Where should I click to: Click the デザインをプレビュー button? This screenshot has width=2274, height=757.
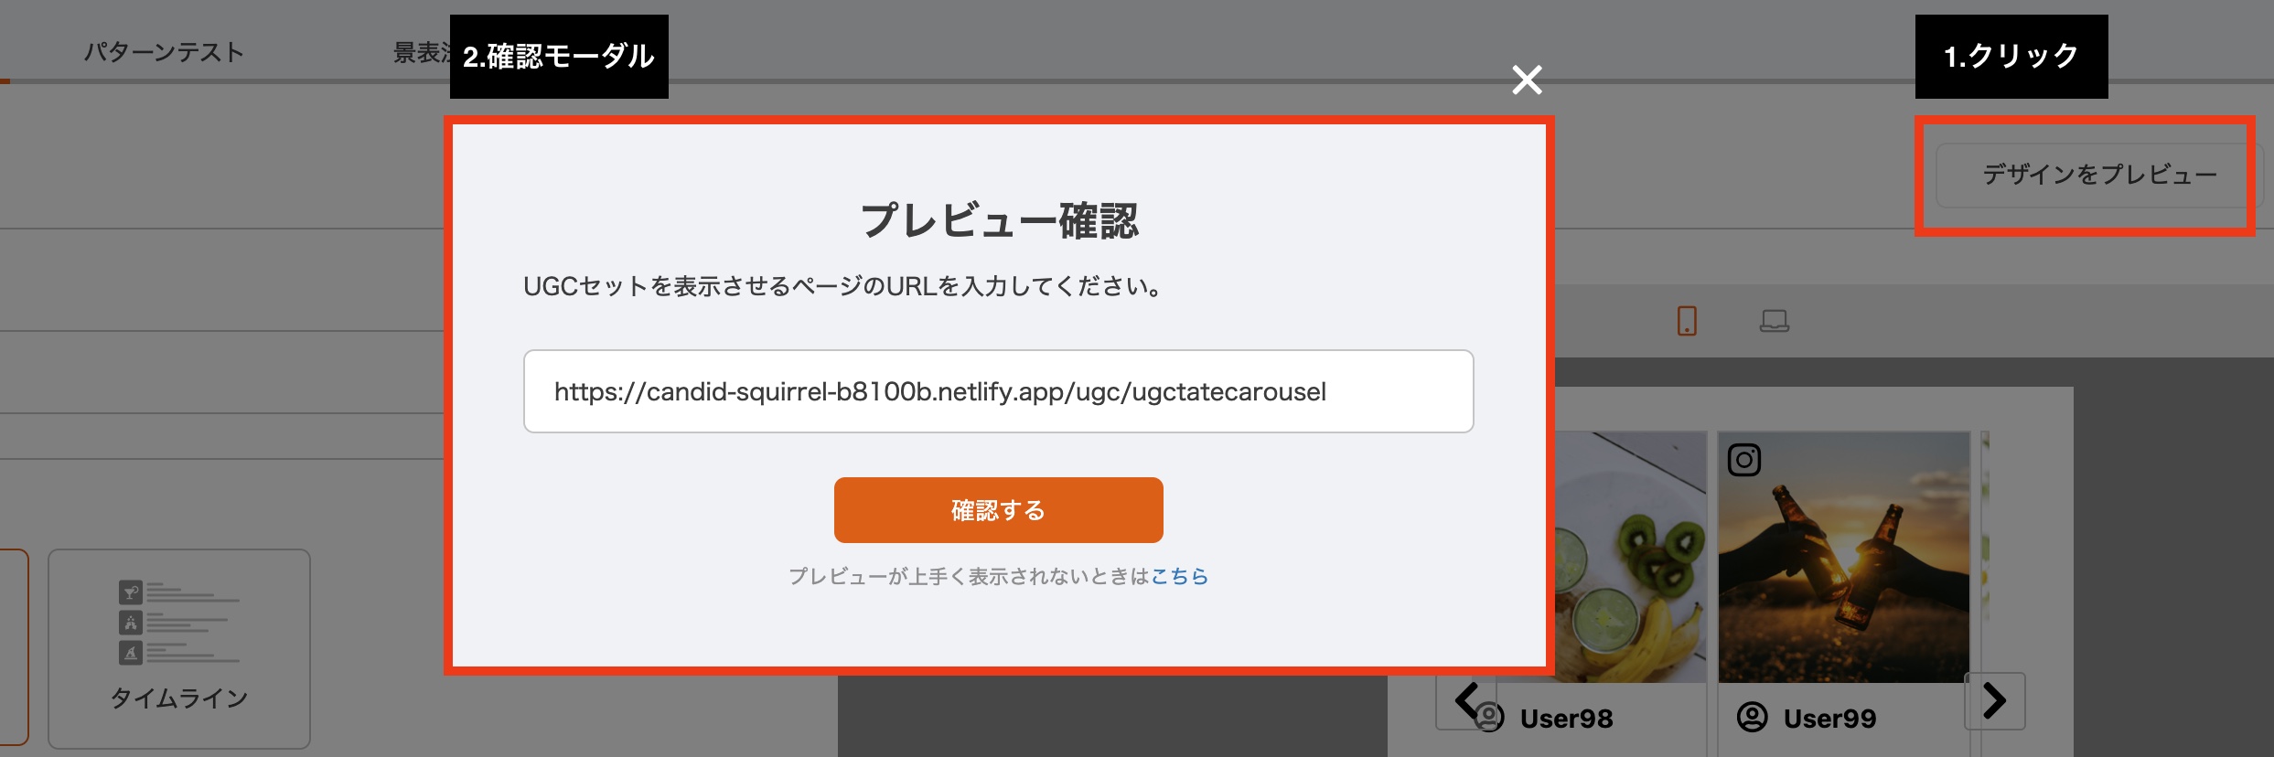tap(2098, 175)
